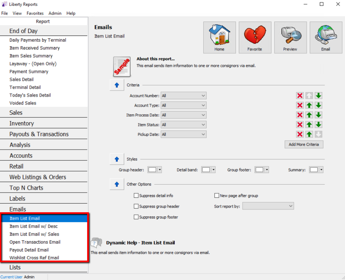Enable Suppress group header checkbox
This screenshot has width=345, height=280.
pos(136,206)
